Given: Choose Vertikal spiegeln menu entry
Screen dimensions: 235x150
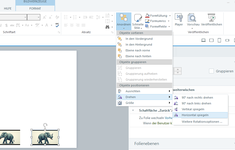Looking at the screenshot, I should point(193,109).
